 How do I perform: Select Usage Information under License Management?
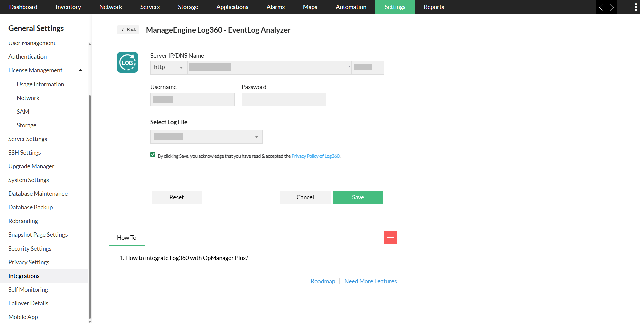[x=40, y=84]
